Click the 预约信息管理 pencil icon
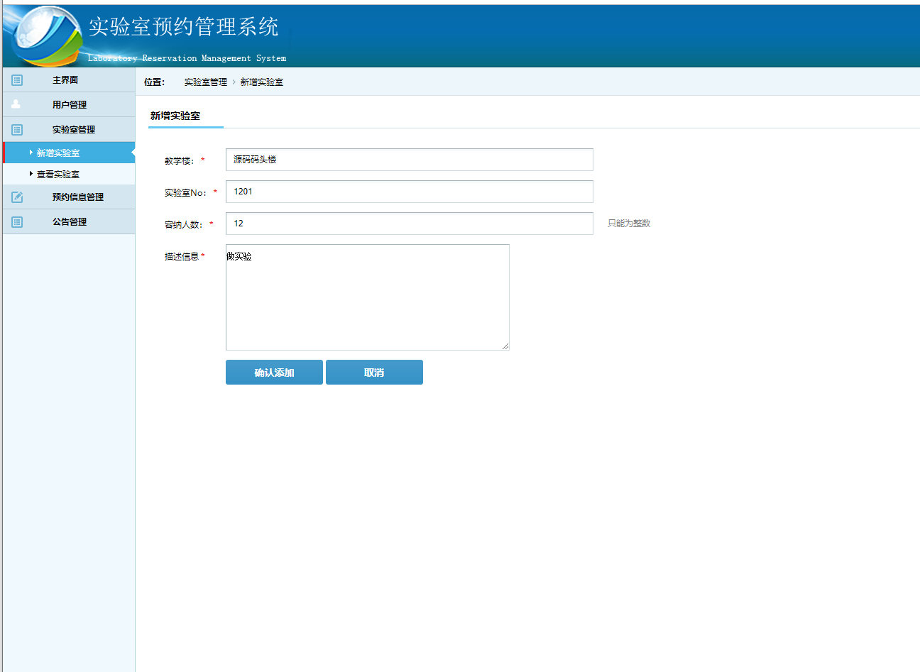Image resolution: width=920 pixels, height=672 pixels. click(16, 197)
